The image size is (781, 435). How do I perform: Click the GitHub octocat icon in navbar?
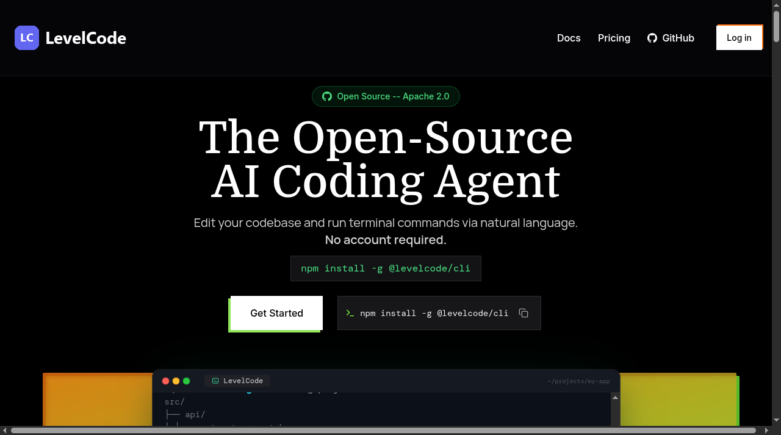click(x=652, y=38)
